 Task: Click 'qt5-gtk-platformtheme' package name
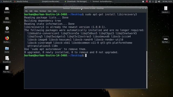pyautogui.click(x=116, y=43)
